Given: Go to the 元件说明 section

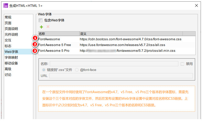Looking at the screenshot, I should coord(18,34).
